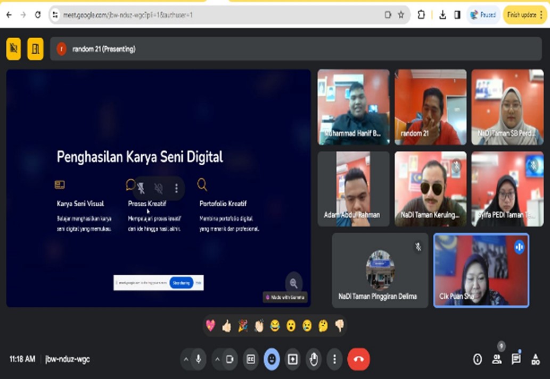Expand audio settings arrow beside microphone
Viewport: 550px width, 379px height.
point(186,359)
